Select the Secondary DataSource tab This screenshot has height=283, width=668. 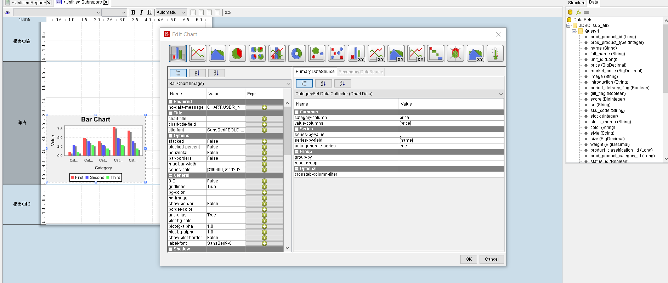coord(361,72)
